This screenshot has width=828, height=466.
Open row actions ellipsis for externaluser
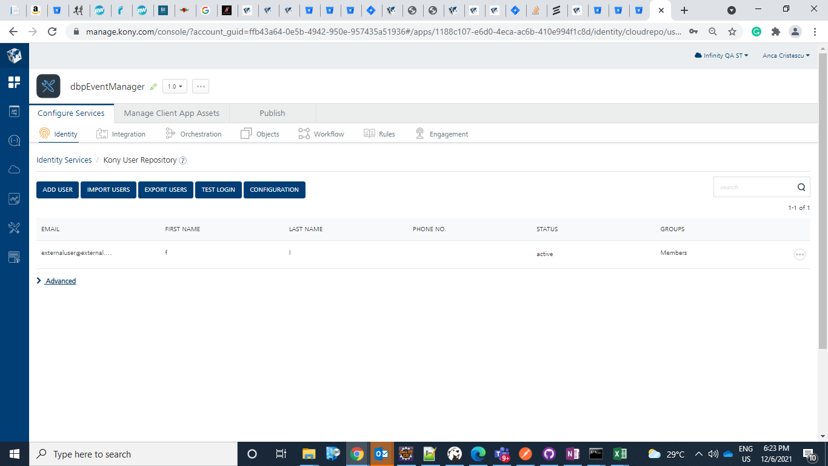800,255
